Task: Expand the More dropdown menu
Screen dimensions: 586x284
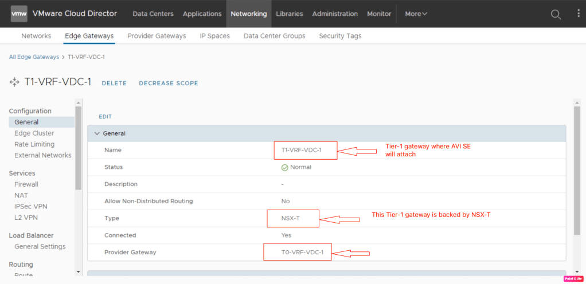Action: [x=416, y=14]
